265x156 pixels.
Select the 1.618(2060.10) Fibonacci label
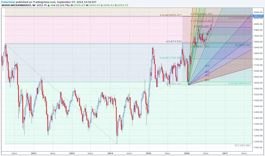pos(201,14)
